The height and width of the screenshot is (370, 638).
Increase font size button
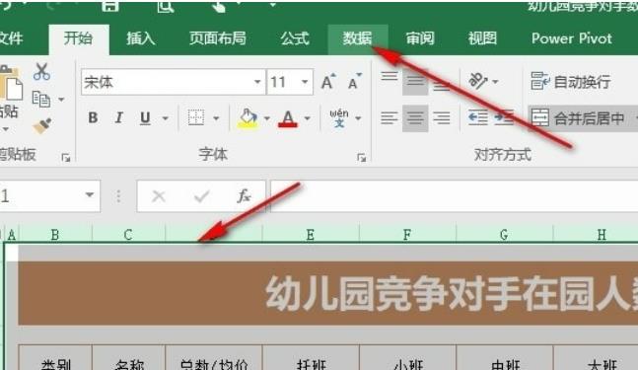point(328,82)
